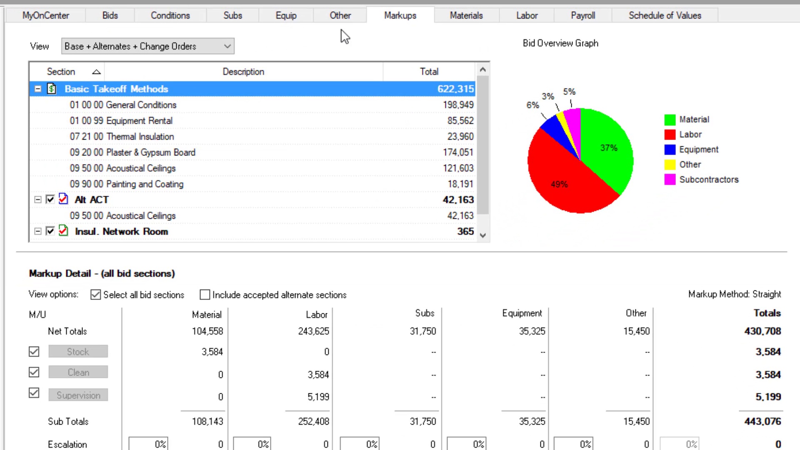Switch to the Materials tab
The height and width of the screenshot is (450, 800).
click(466, 15)
